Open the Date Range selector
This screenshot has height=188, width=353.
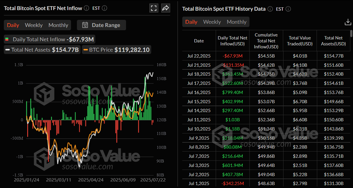[106, 25]
